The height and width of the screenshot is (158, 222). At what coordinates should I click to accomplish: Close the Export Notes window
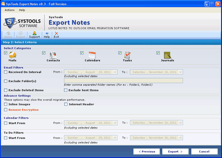(x=218, y=4)
